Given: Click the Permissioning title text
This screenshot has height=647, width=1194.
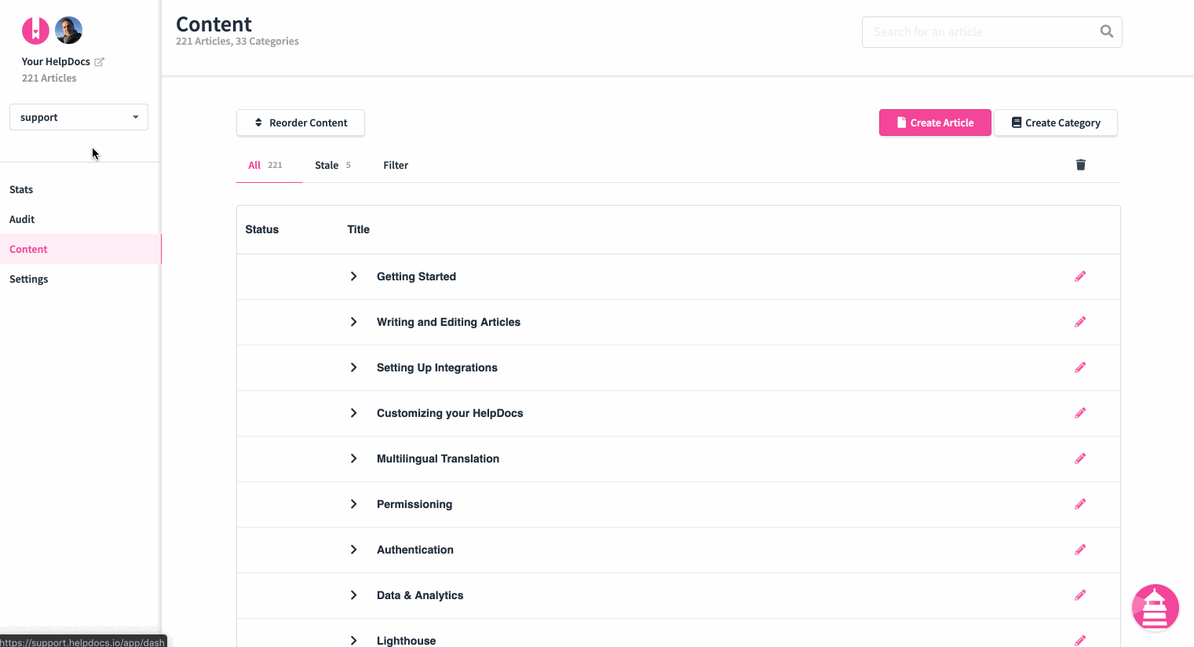Looking at the screenshot, I should click(x=414, y=504).
